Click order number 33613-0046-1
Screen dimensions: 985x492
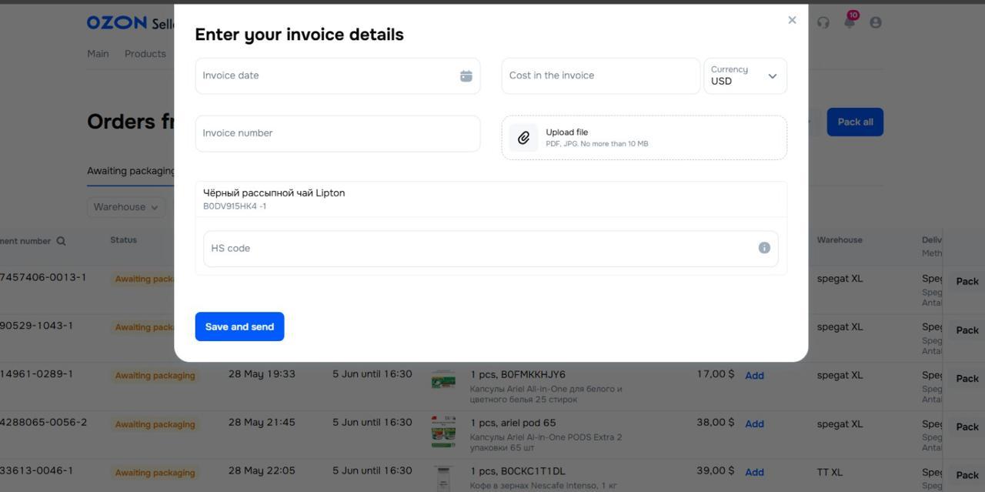coord(36,470)
